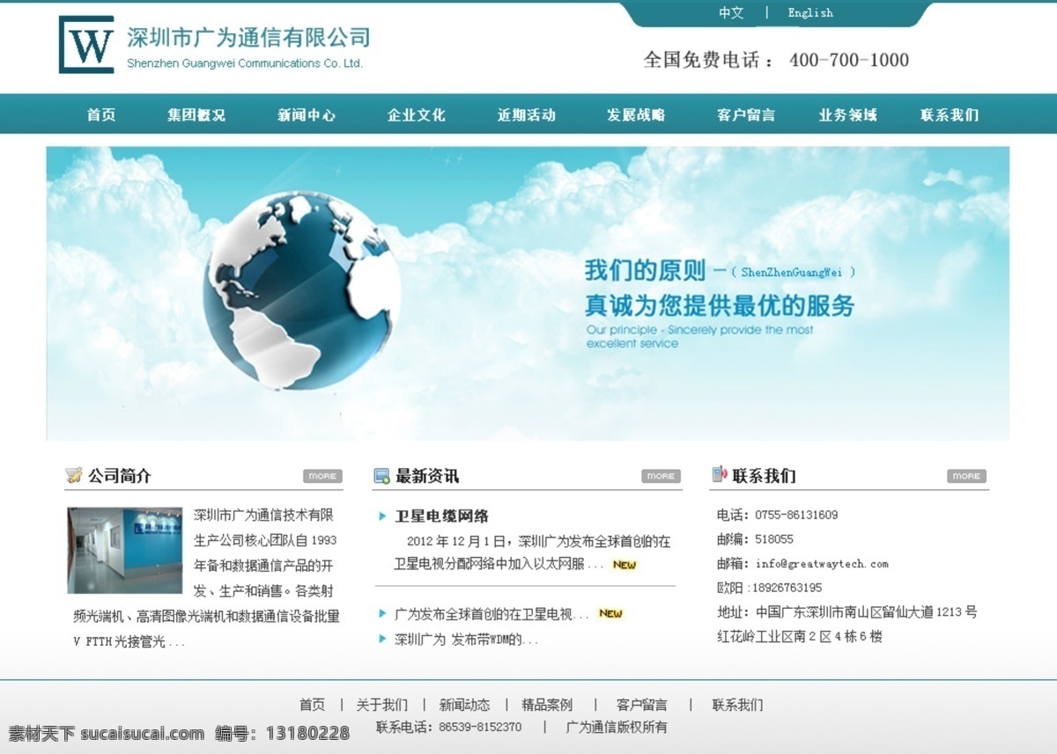
Task: Click phone number 0755-86131609
Action: tap(796, 515)
